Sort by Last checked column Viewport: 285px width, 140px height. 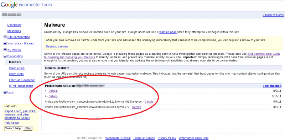[272, 86]
